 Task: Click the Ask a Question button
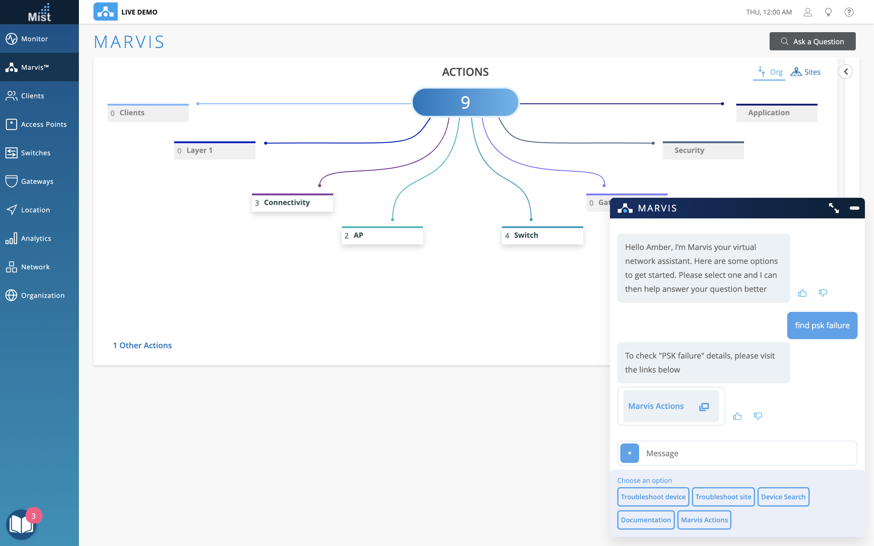point(812,42)
